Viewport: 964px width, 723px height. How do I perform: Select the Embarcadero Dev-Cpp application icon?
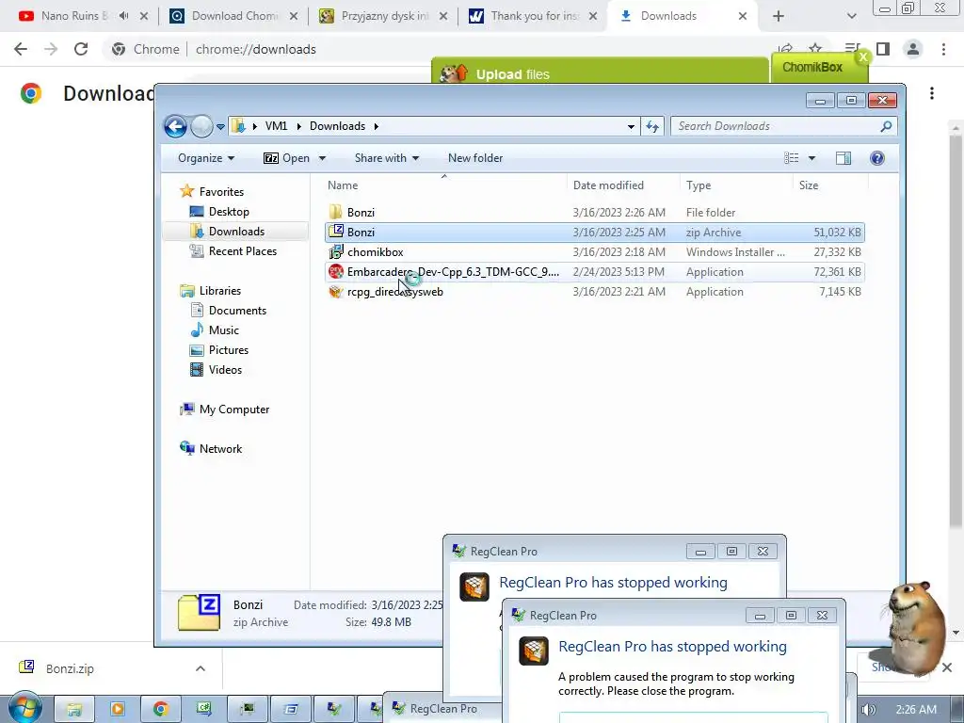pyautogui.click(x=336, y=271)
